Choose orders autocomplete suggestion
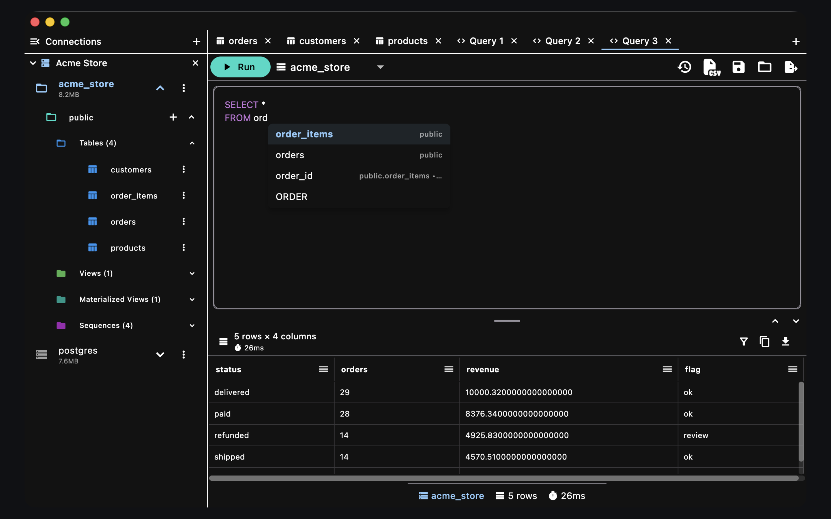The height and width of the screenshot is (519, 831). 359,155
